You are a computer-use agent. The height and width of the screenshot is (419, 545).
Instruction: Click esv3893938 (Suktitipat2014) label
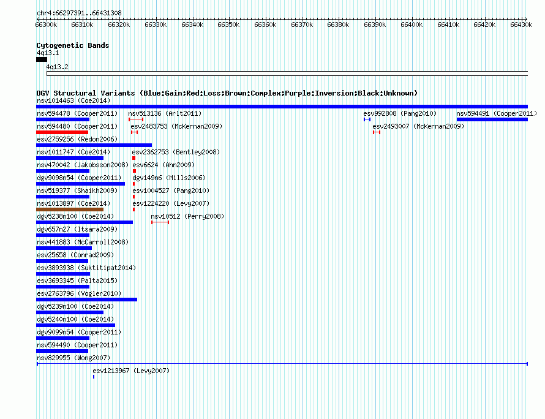pos(86,268)
